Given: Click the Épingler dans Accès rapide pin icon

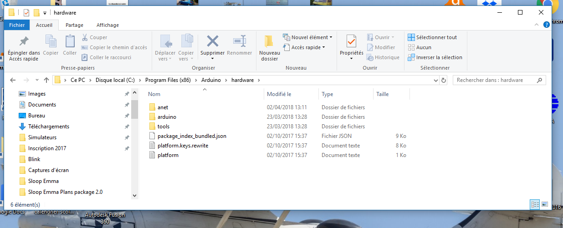Looking at the screenshot, I should (x=24, y=41).
